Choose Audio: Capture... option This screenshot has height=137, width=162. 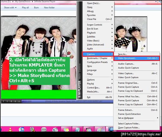(x=137, y=64)
